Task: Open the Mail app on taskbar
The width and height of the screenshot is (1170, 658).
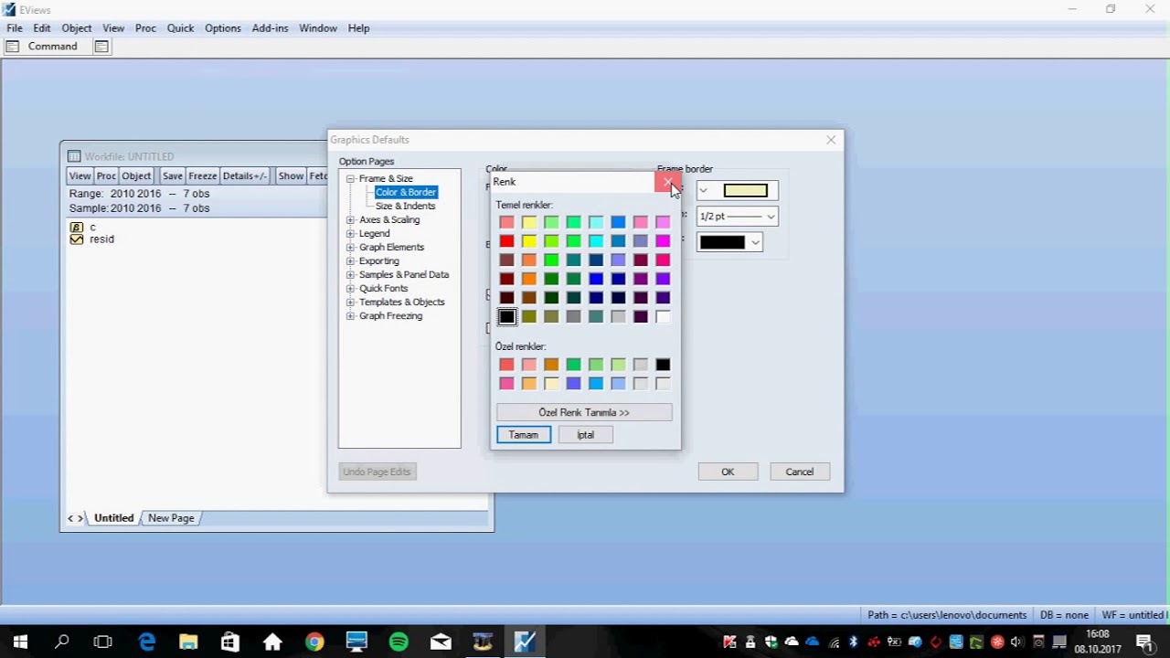Action: pos(441,642)
